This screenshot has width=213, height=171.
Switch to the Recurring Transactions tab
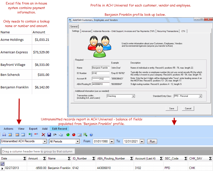168,31
